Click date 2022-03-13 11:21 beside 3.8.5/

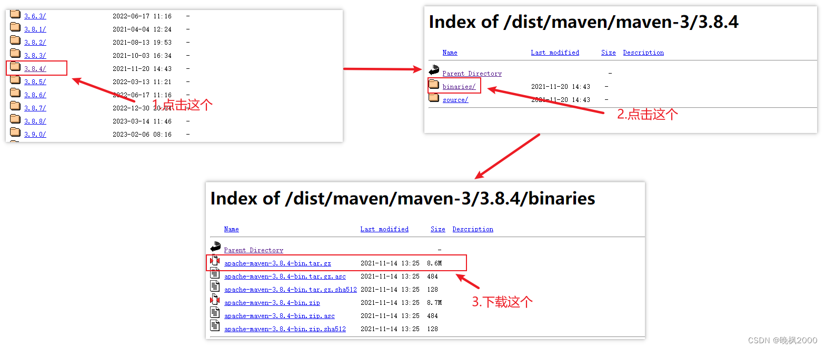coord(142,82)
